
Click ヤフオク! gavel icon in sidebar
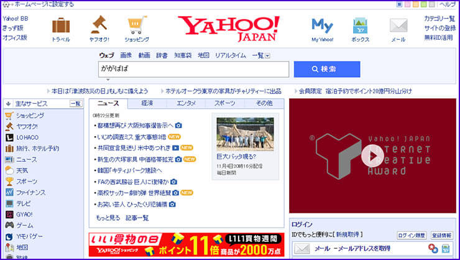(9, 126)
